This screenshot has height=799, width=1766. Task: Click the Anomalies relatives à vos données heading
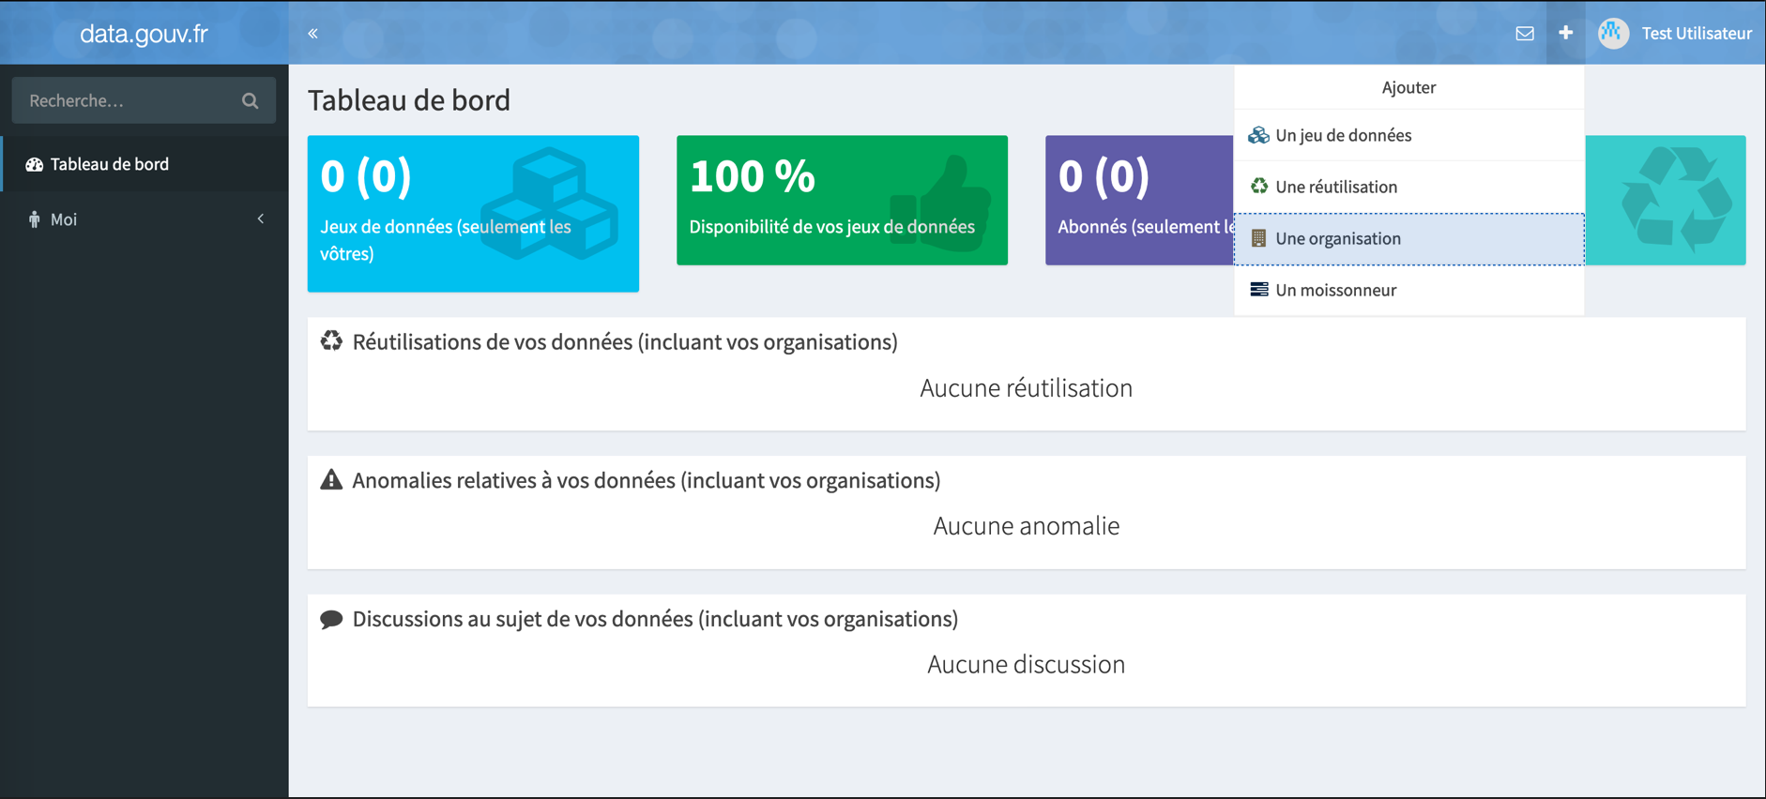coord(647,480)
